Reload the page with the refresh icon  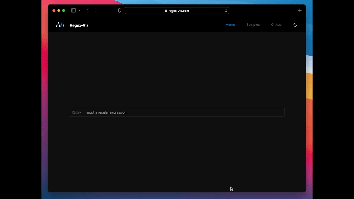(x=226, y=11)
